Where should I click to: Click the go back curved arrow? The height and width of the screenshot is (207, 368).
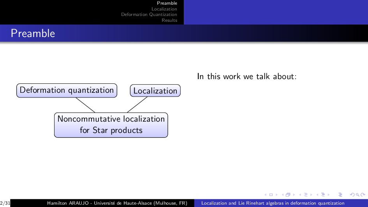coord(352,195)
